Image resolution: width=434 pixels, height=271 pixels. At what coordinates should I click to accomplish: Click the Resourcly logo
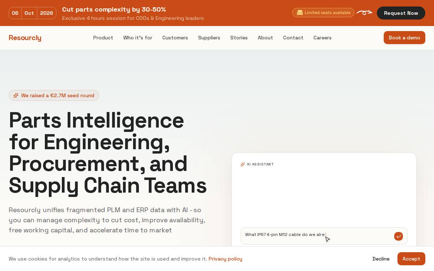(x=25, y=38)
